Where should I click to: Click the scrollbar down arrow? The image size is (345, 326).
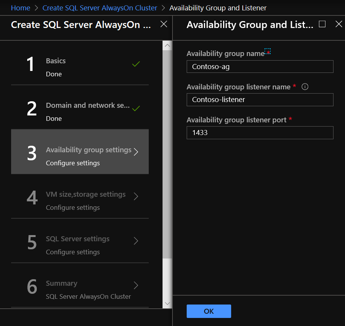pyautogui.click(x=167, y=303)
